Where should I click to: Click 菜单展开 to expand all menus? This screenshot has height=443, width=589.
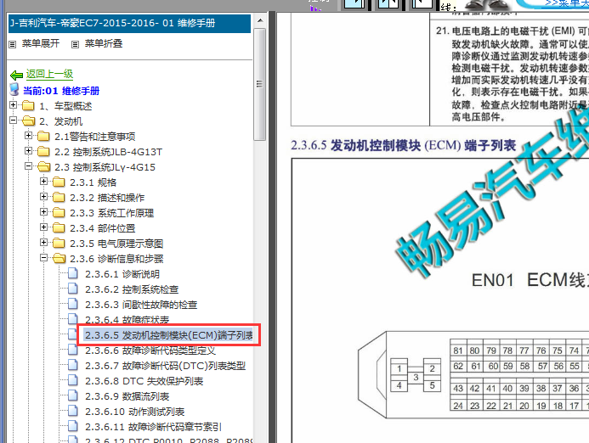pos(41,43)
